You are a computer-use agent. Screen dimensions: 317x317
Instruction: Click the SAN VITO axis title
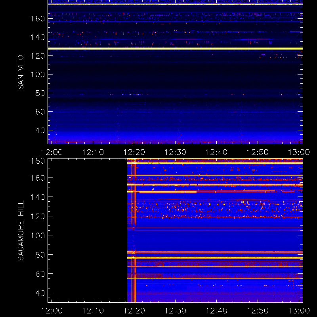21,72
